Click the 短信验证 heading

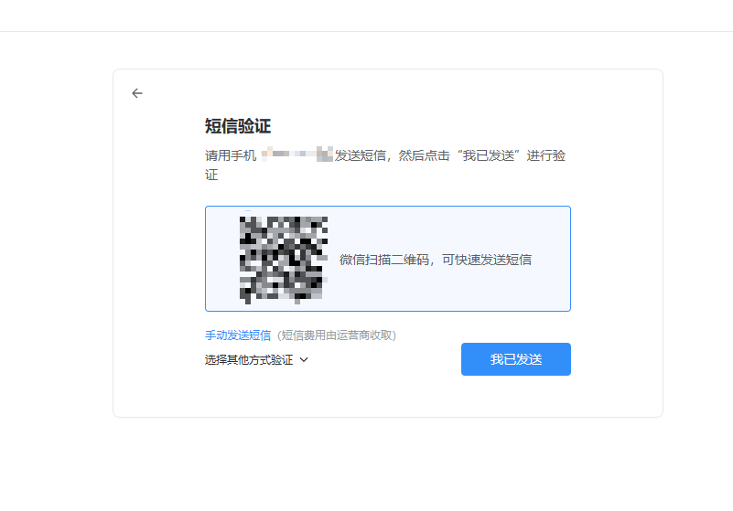coord(238,126)
